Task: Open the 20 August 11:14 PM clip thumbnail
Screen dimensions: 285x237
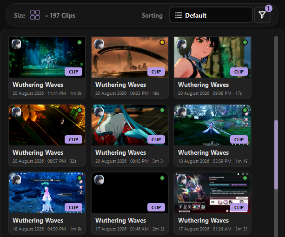Action: [x=47, y=57]
